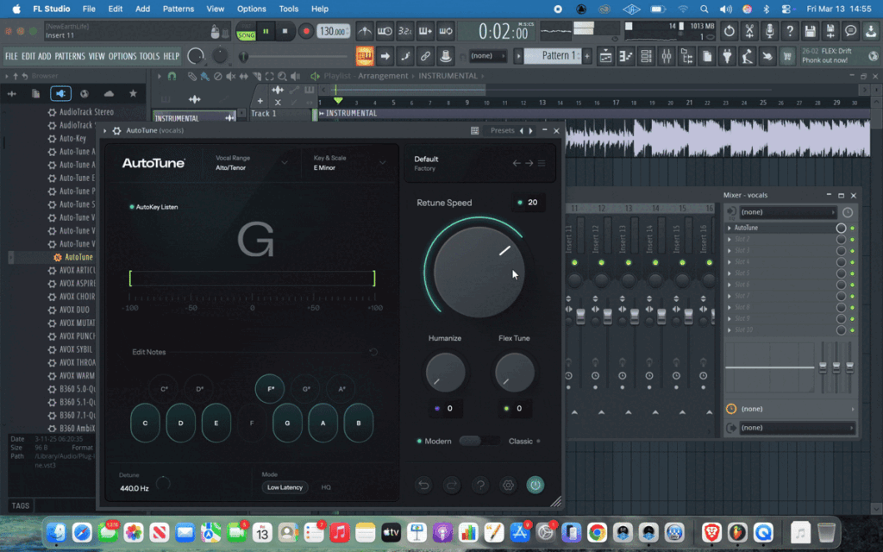Toggle the B note key in AutoTune

(x=359, y=423)
